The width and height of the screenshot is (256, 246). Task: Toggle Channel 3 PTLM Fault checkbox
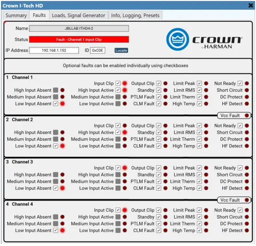(158, 182)
